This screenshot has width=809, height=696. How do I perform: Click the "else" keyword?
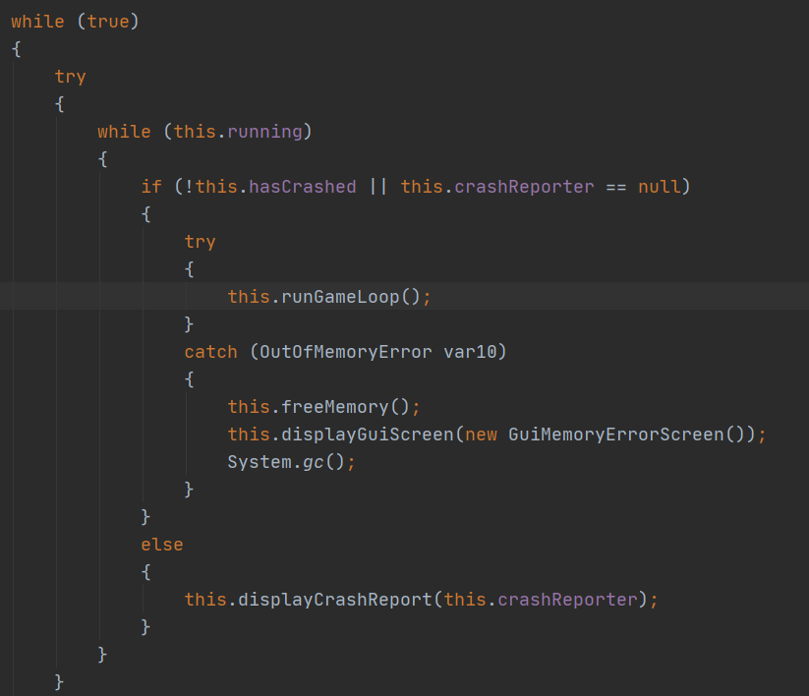(162, 545)
